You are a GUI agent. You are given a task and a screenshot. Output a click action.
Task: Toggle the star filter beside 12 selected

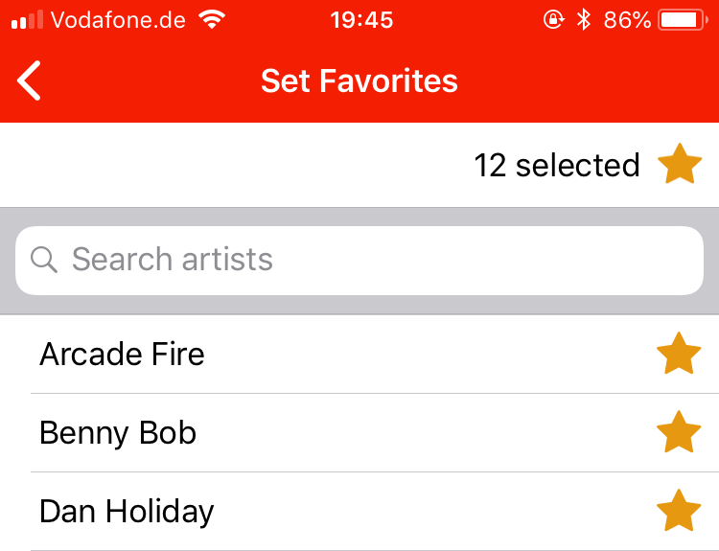click(x=680, y=164)
